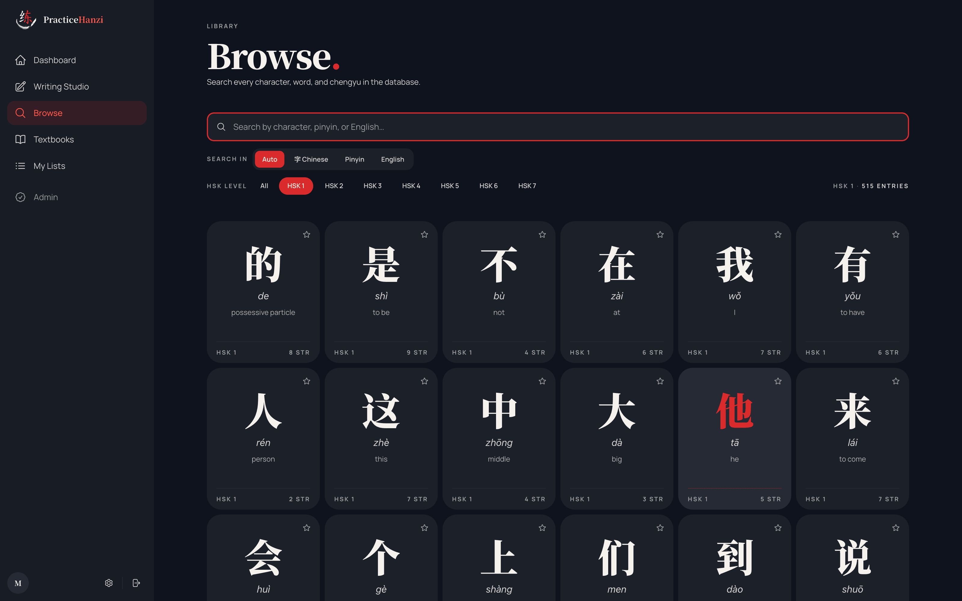Click the Admin checkmark icon
The width and height of the screenshot is (962, 601).
click(20, 197)
